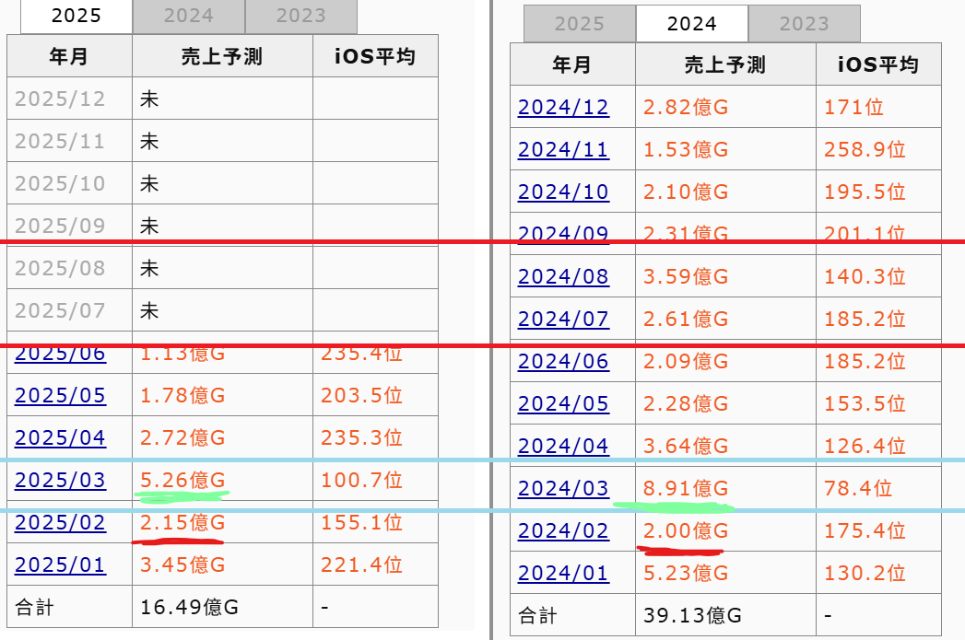Open the 2024/05 month link

[x=563, y=404]
